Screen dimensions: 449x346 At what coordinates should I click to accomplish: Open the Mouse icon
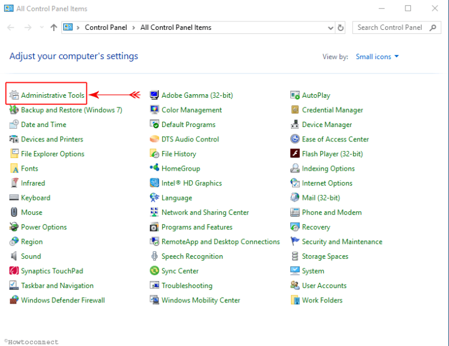point(14,212)
